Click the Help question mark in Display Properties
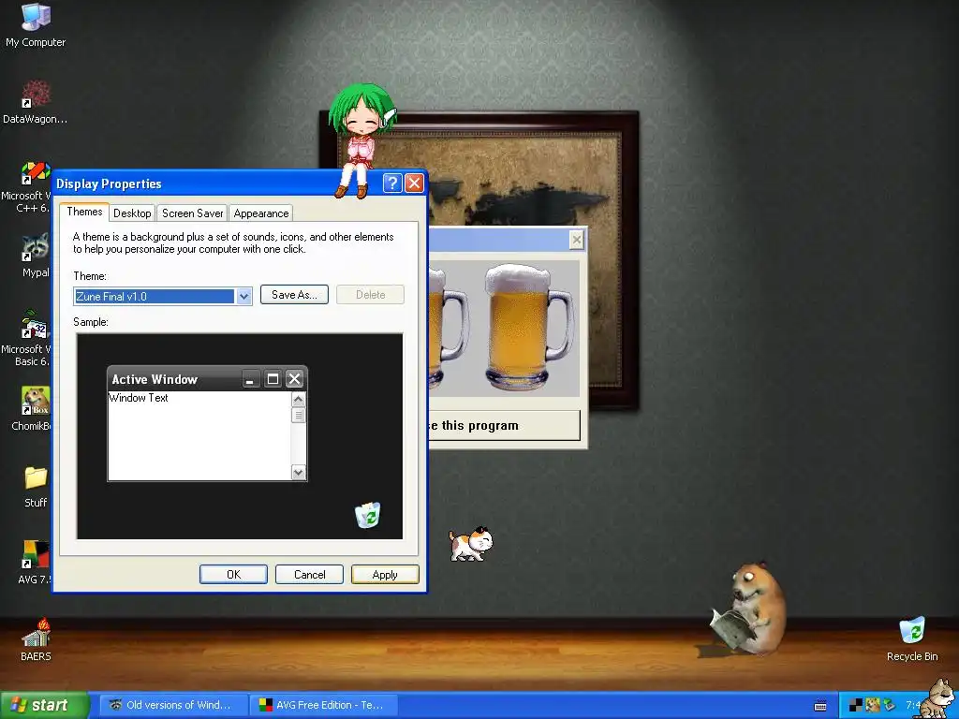 click(392, 183)
